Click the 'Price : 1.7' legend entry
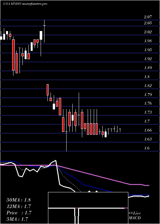The image size is (160, 224). (19, 213)
